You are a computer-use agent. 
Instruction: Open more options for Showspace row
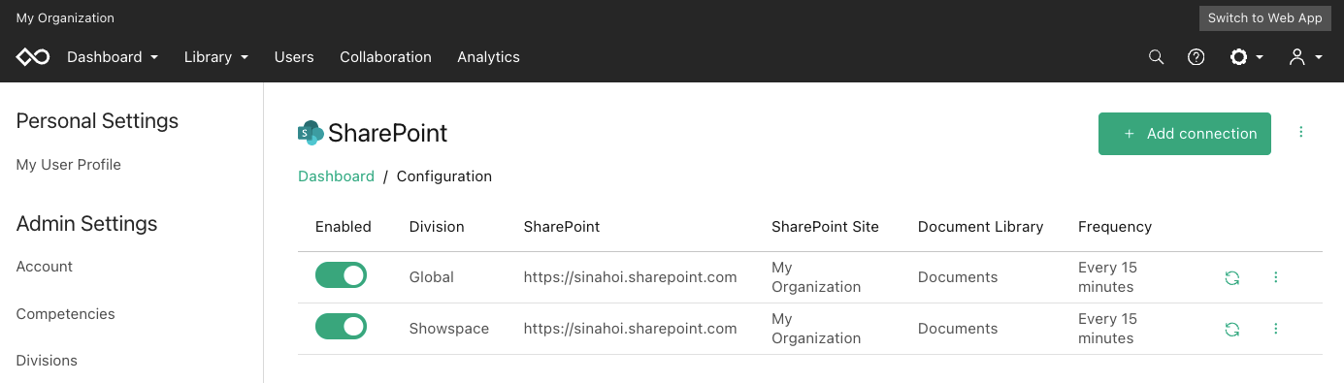(x=1276, y=329)
